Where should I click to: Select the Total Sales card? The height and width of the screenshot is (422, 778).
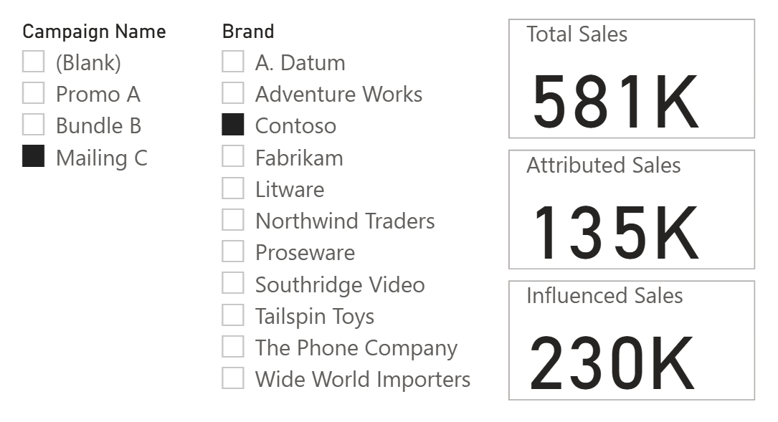631,79
